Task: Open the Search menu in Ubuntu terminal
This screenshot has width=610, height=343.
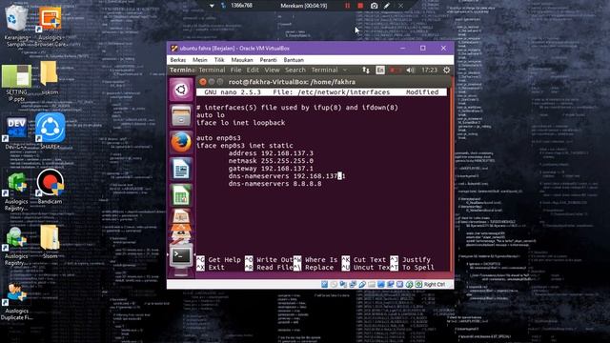Action: (x=295, y=70)
